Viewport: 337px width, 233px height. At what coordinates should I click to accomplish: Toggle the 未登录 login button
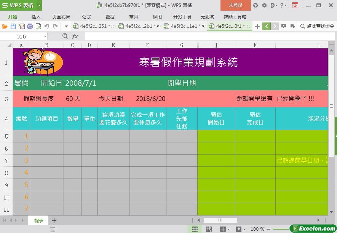(235, 5)
